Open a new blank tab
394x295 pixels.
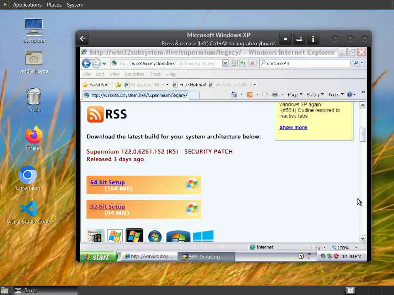pyautogui.click(x=194, y=95)
